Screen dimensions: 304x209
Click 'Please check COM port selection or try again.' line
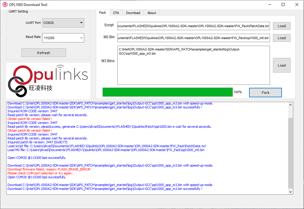click(x=40, y=173)
